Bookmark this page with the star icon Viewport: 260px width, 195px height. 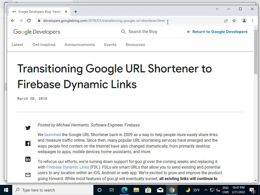tap(234, 21)
